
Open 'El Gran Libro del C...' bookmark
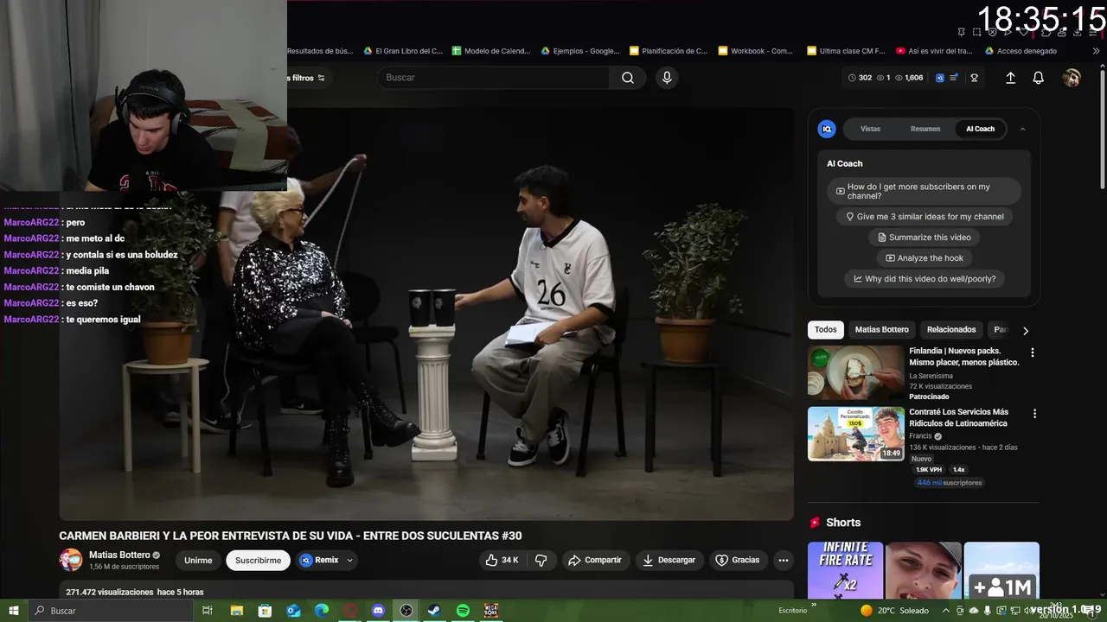pyautogui.click(x=402, y=51)
